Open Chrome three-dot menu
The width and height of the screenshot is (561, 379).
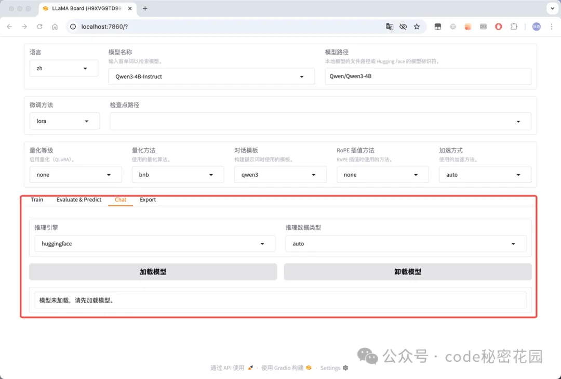click(551, 27)
